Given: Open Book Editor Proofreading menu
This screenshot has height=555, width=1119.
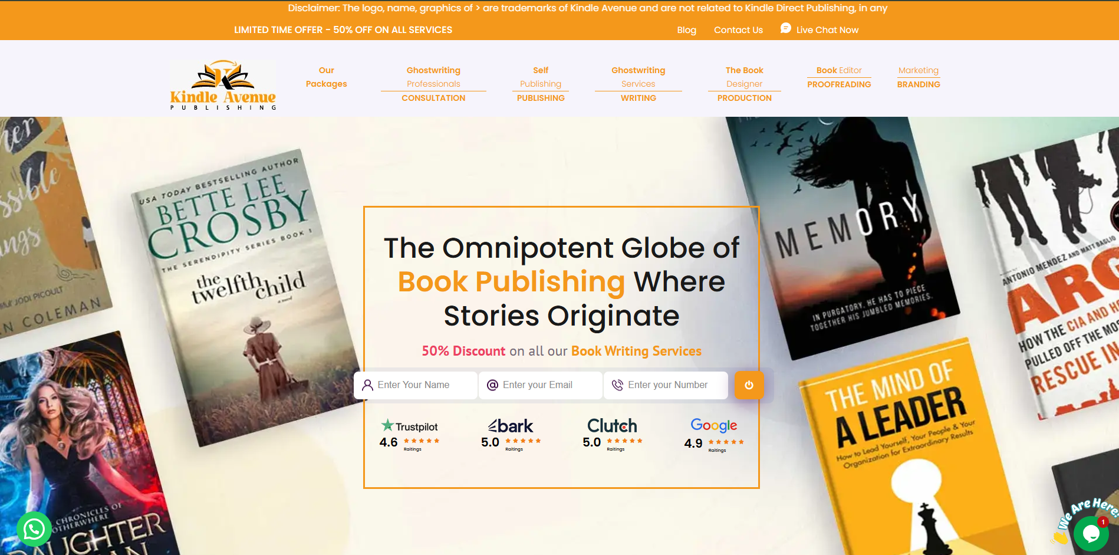Looking at the screenshot, I should 839,77.
